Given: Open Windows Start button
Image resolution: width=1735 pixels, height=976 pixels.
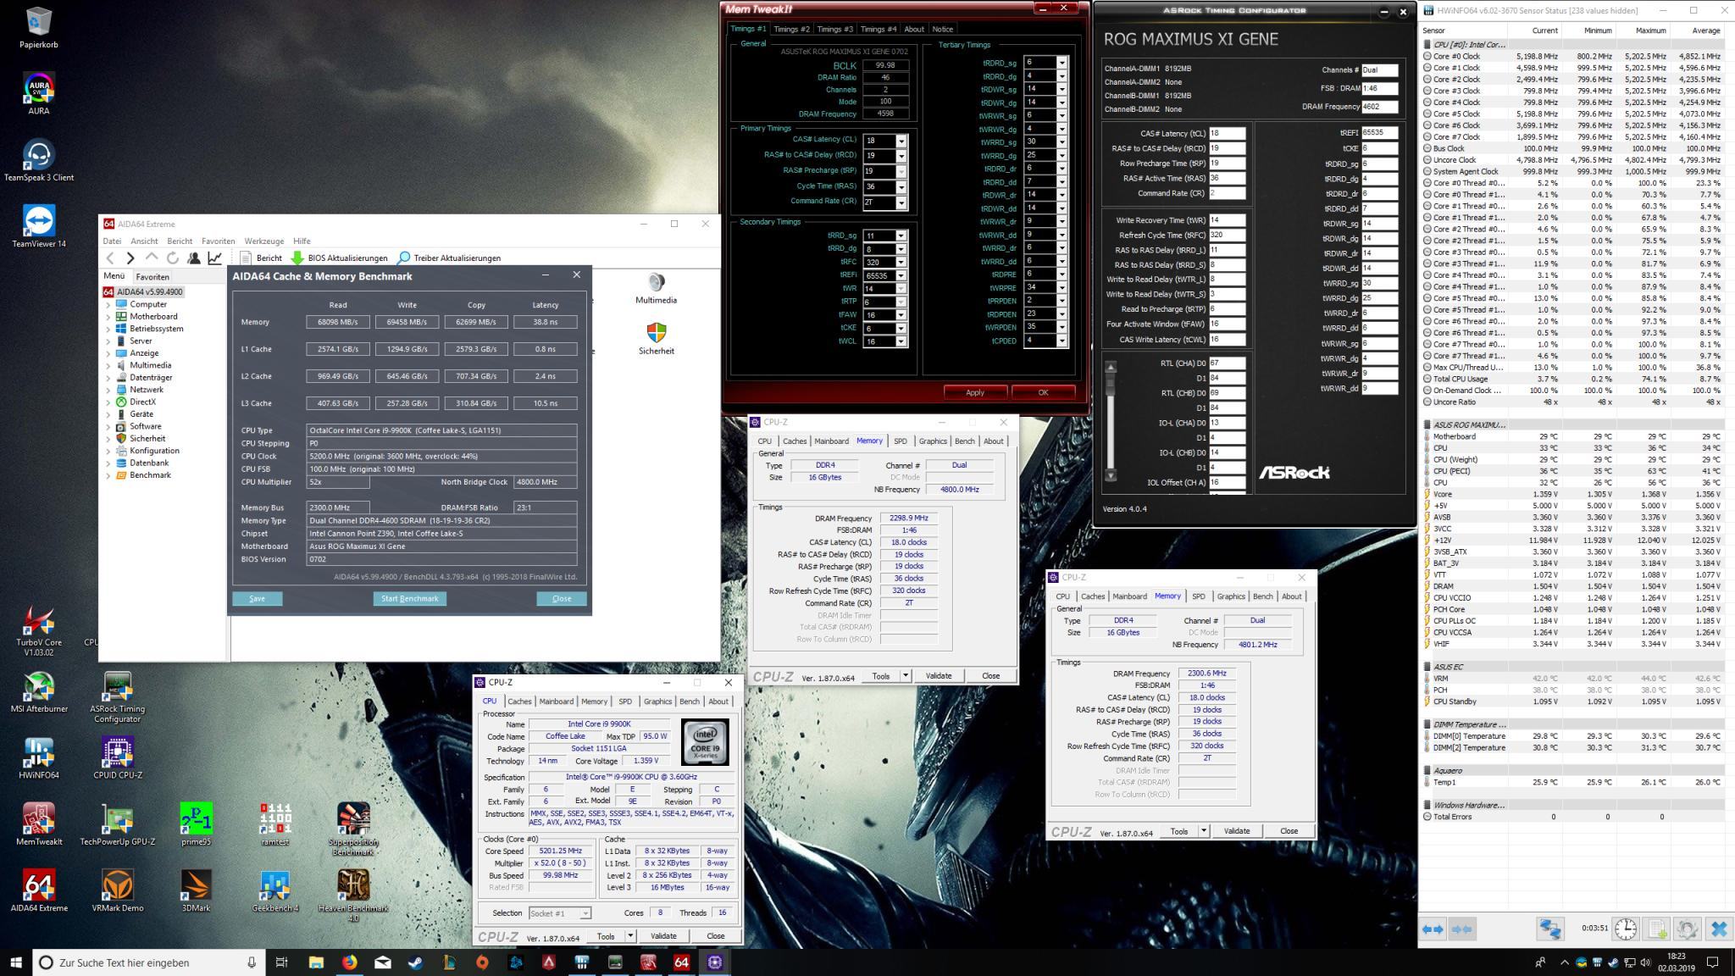Looking at the screenshot, I should pos(16,962).
